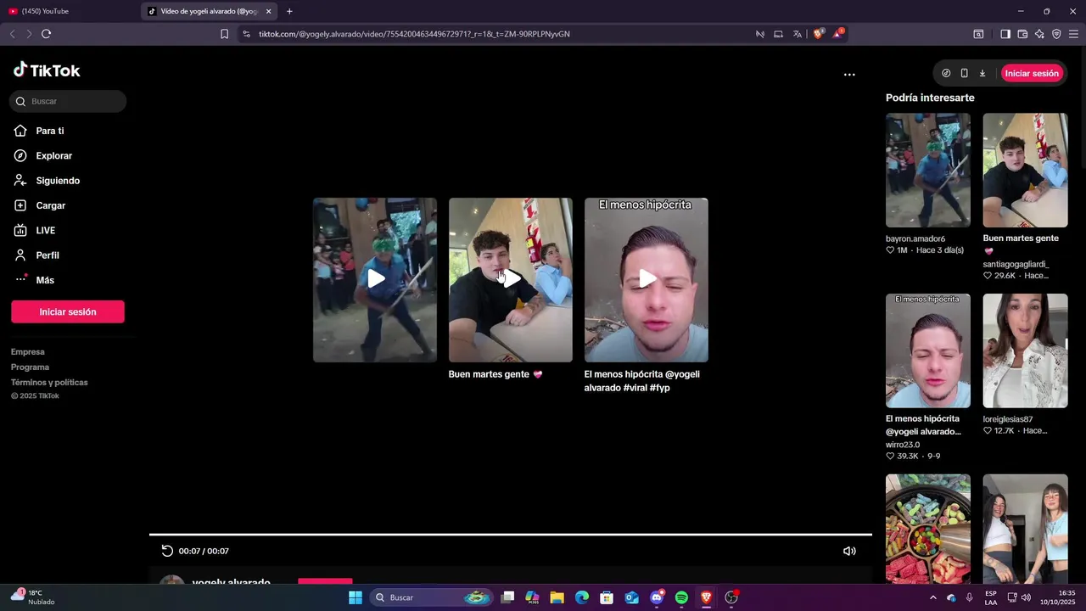Click the sidebar Iniciar sesión button
Image resolution: width=1086 pixels, height=611 pixels.
[68, 311]
